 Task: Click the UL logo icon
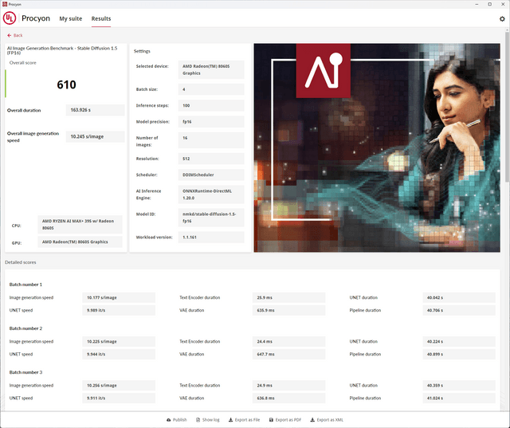click(x=10, y=18)
